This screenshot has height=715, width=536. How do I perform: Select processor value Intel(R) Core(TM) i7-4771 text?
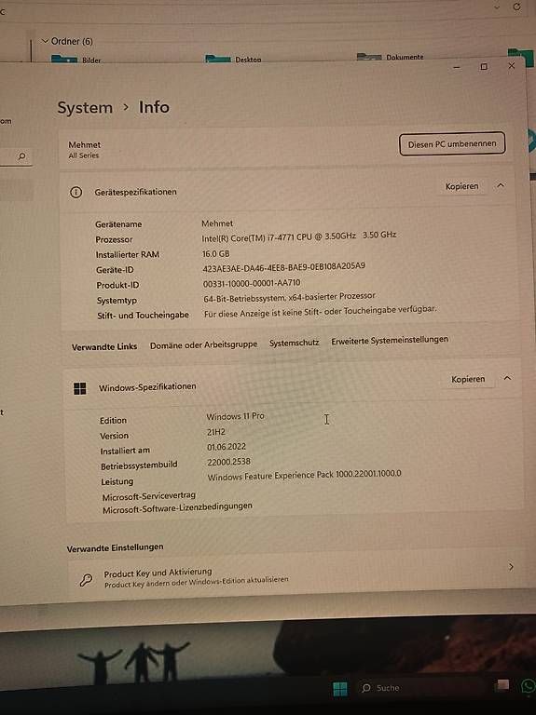(299, 236)
